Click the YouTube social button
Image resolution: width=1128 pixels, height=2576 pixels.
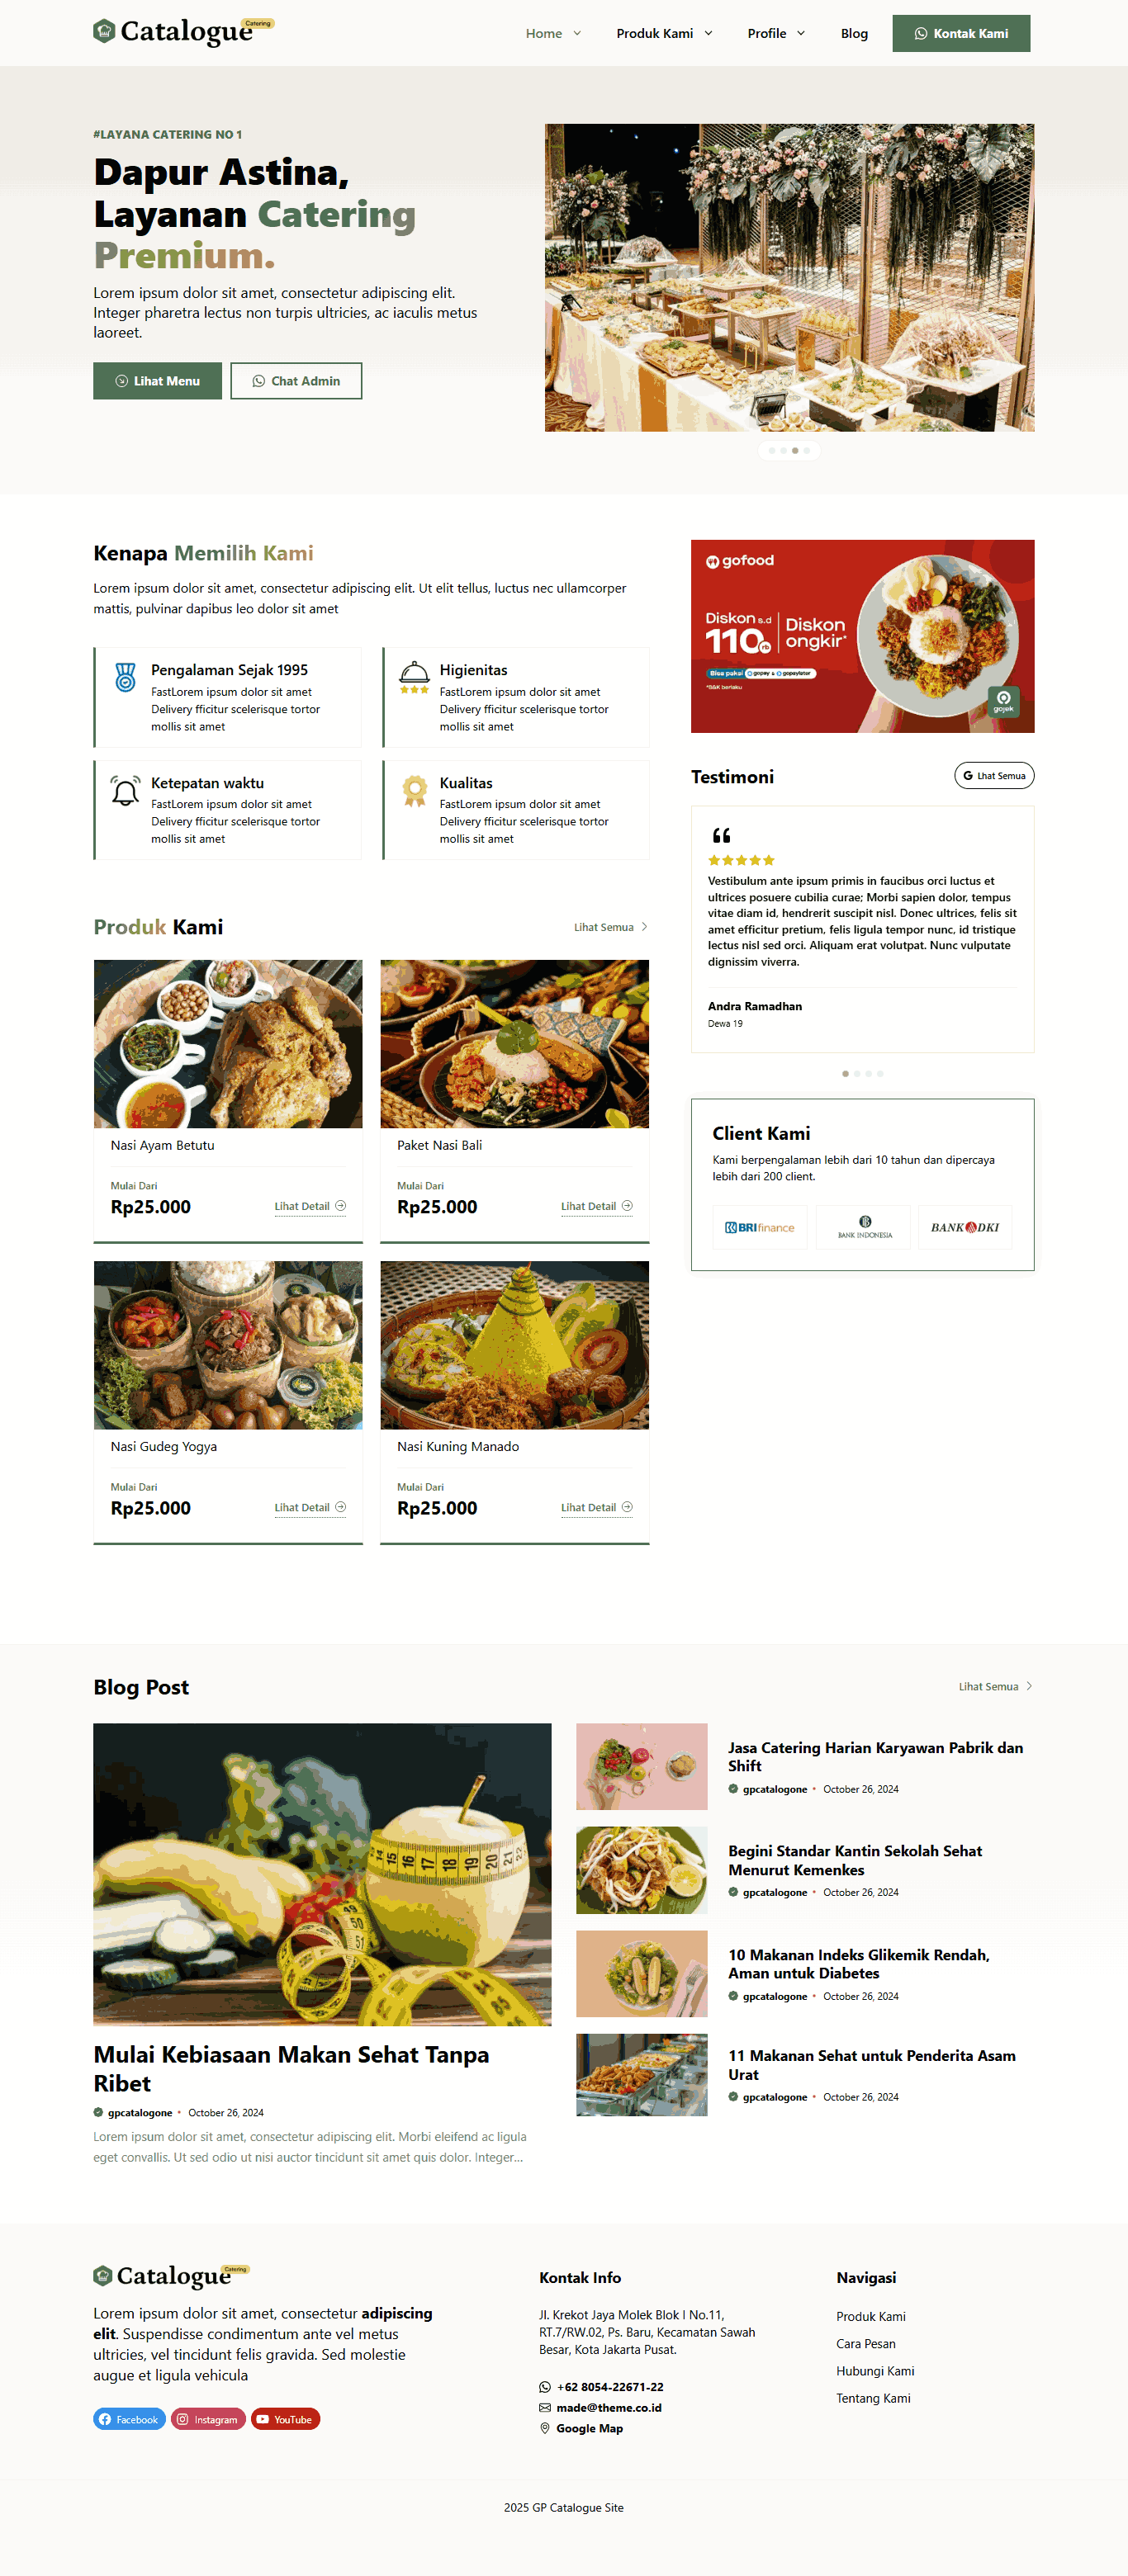click(285, 2418)
